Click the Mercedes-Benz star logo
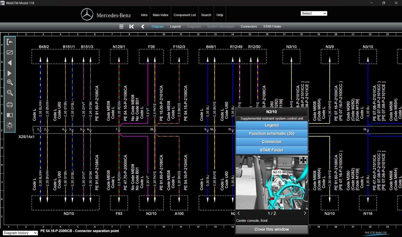The width and height of the screenshot is (402, 237). [87, 14]
